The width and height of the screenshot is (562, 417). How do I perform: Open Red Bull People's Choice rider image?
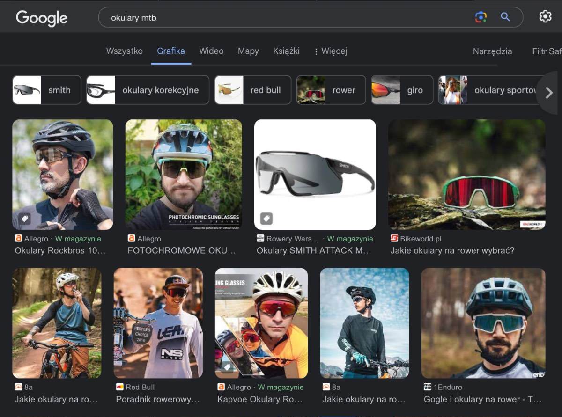[158, 323]
